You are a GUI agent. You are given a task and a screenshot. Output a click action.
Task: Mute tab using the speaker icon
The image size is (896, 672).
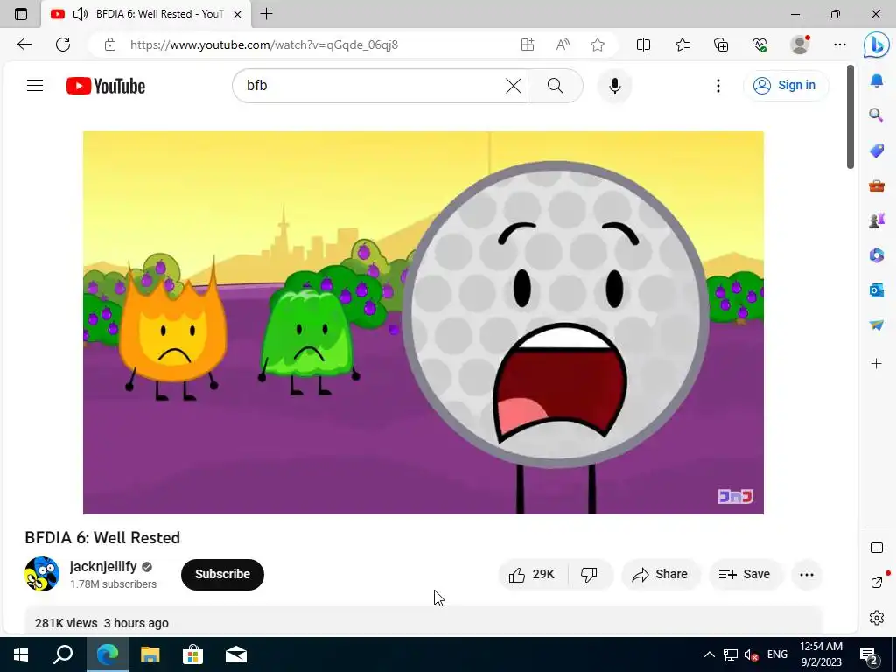pyautogui.click(x=80, y=14)
